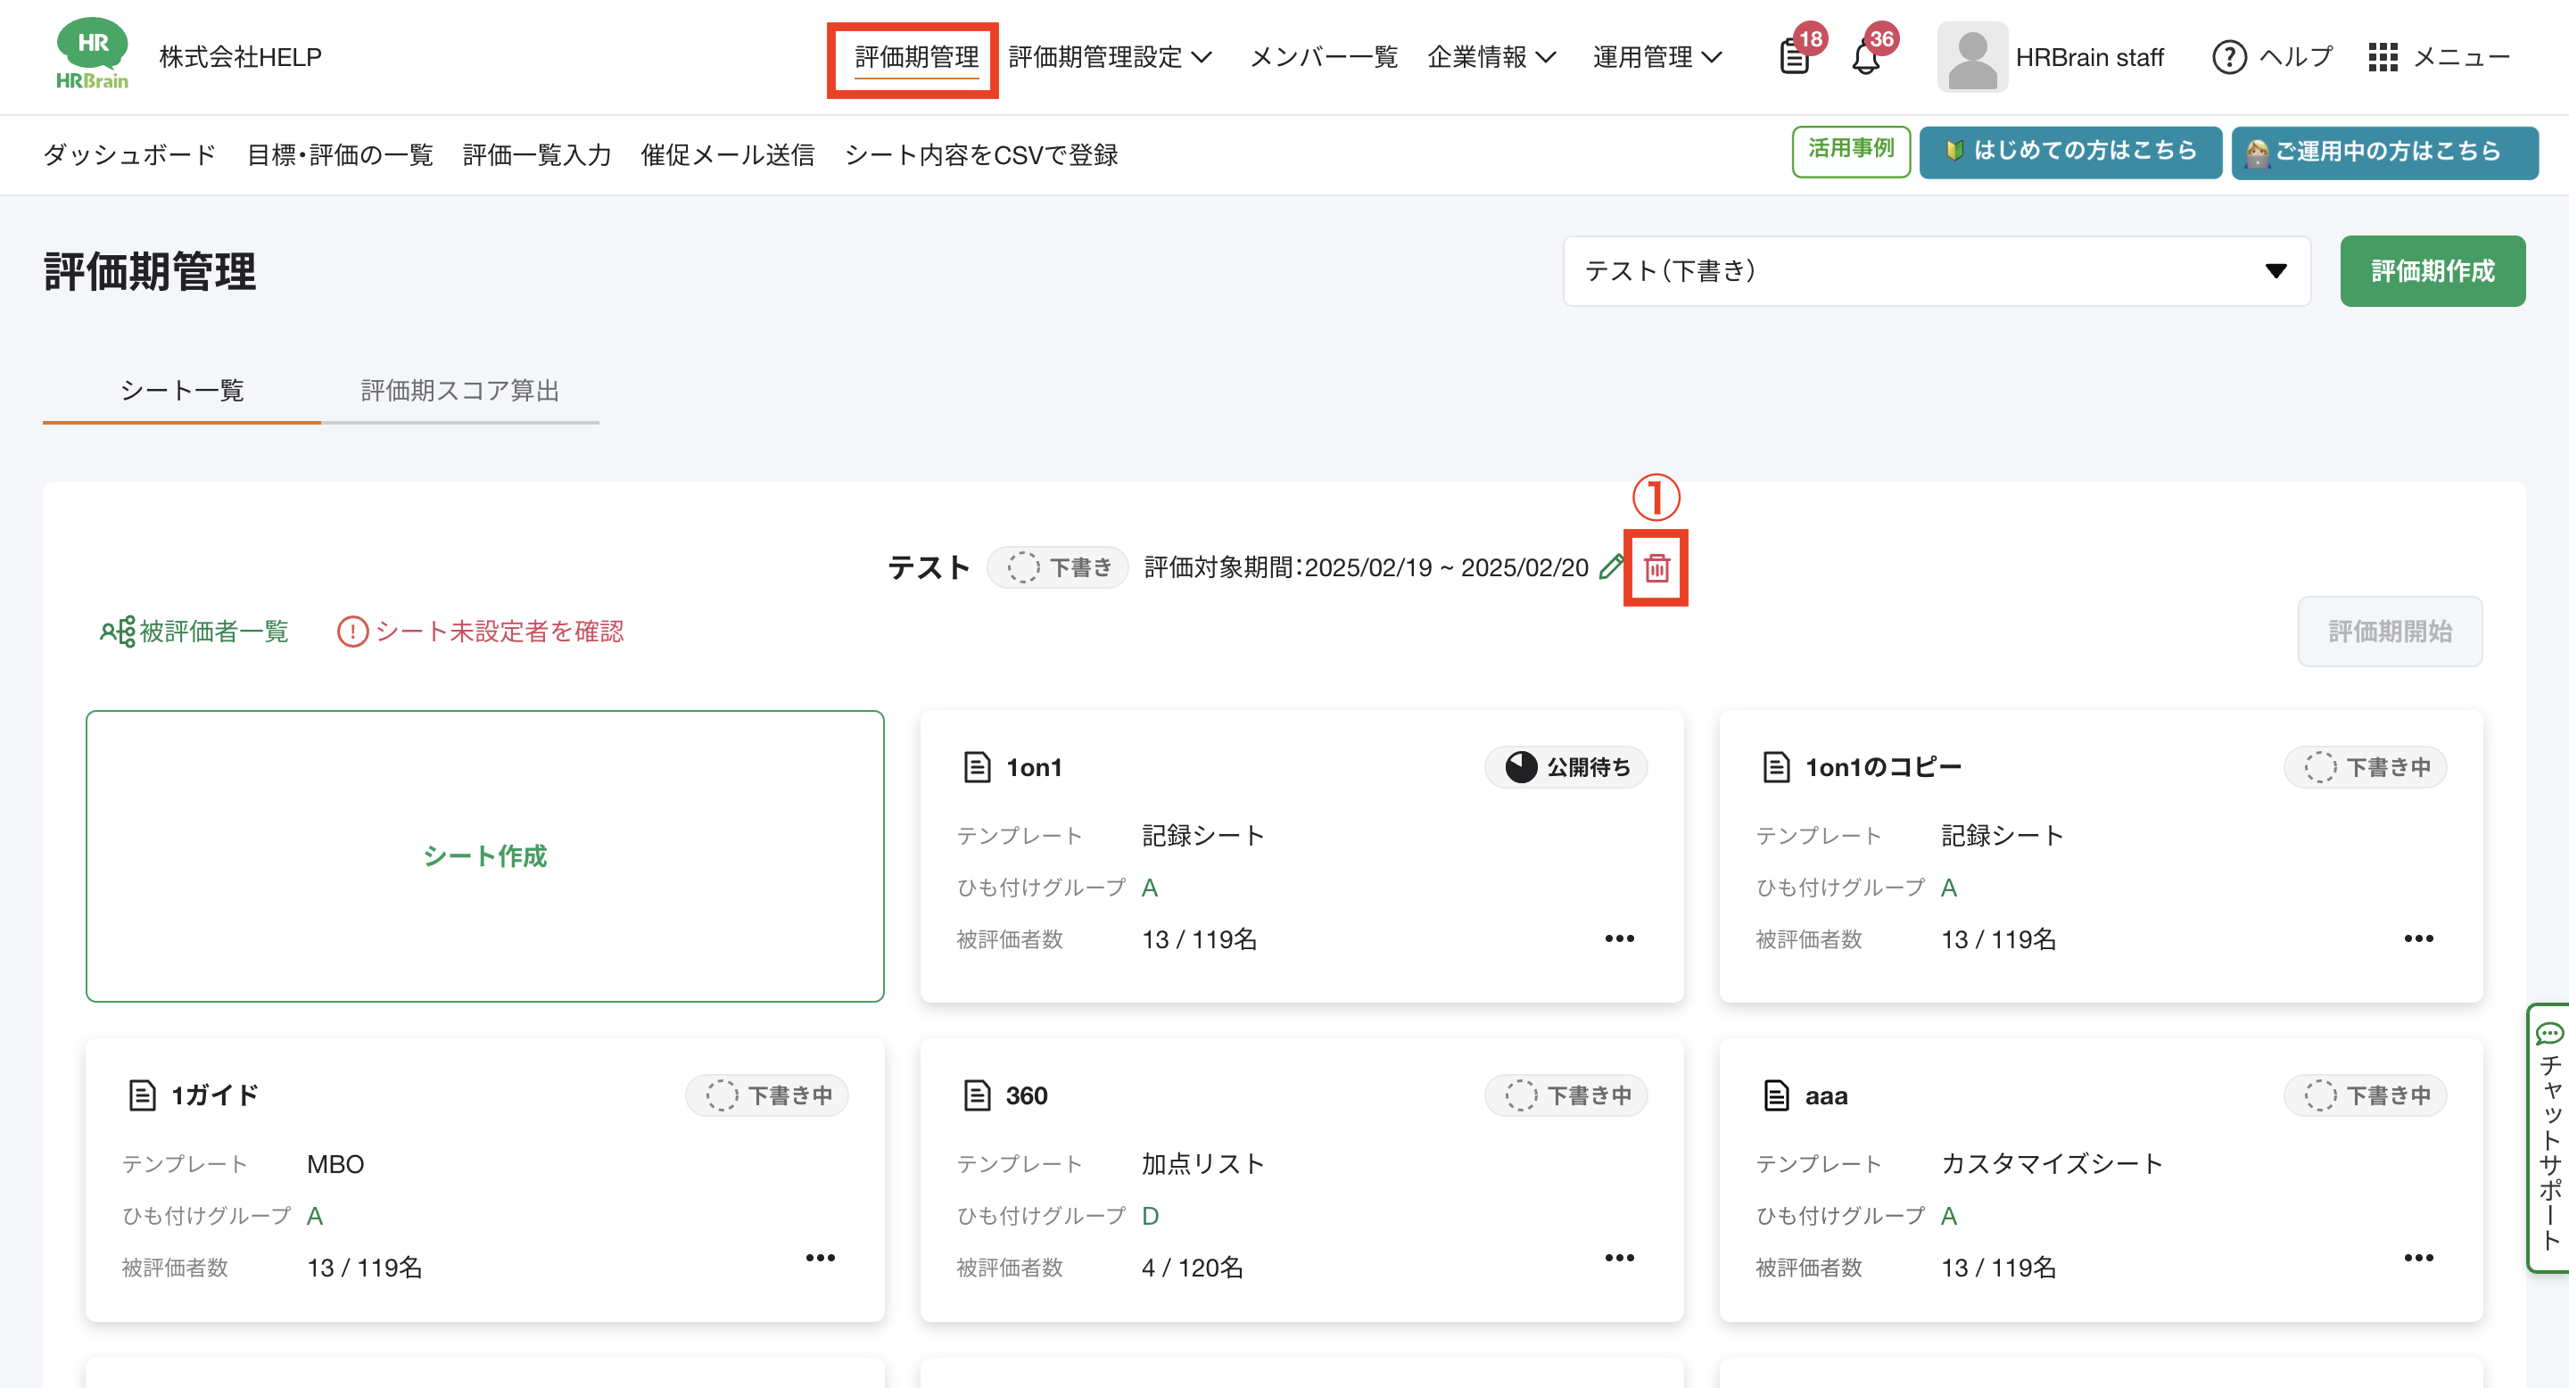Open シート内容をCSVで登録 item
The height and width of the screenshot is (1388, 2569).
point(981,154)
